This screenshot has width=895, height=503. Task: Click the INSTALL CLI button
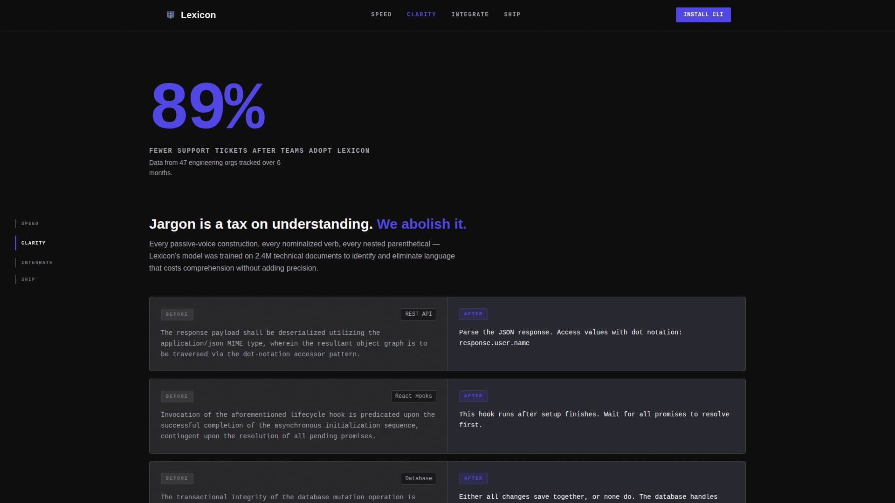pos(703,14)
